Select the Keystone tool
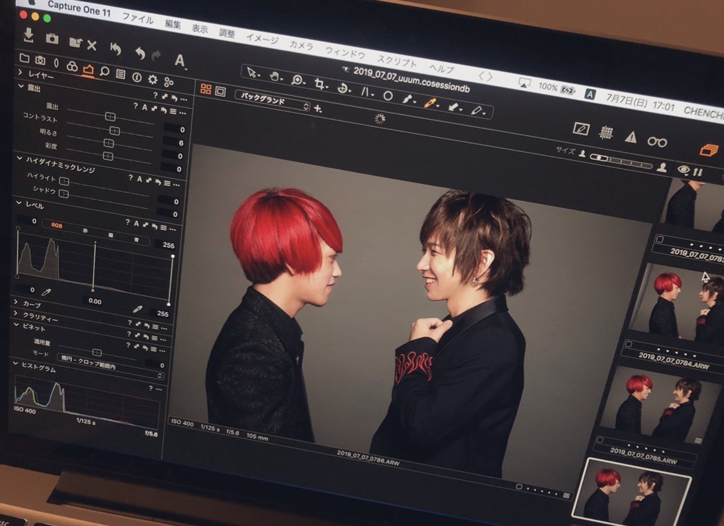Image resolution: width=724 pixels, height=526 pixels. point(367,92)
